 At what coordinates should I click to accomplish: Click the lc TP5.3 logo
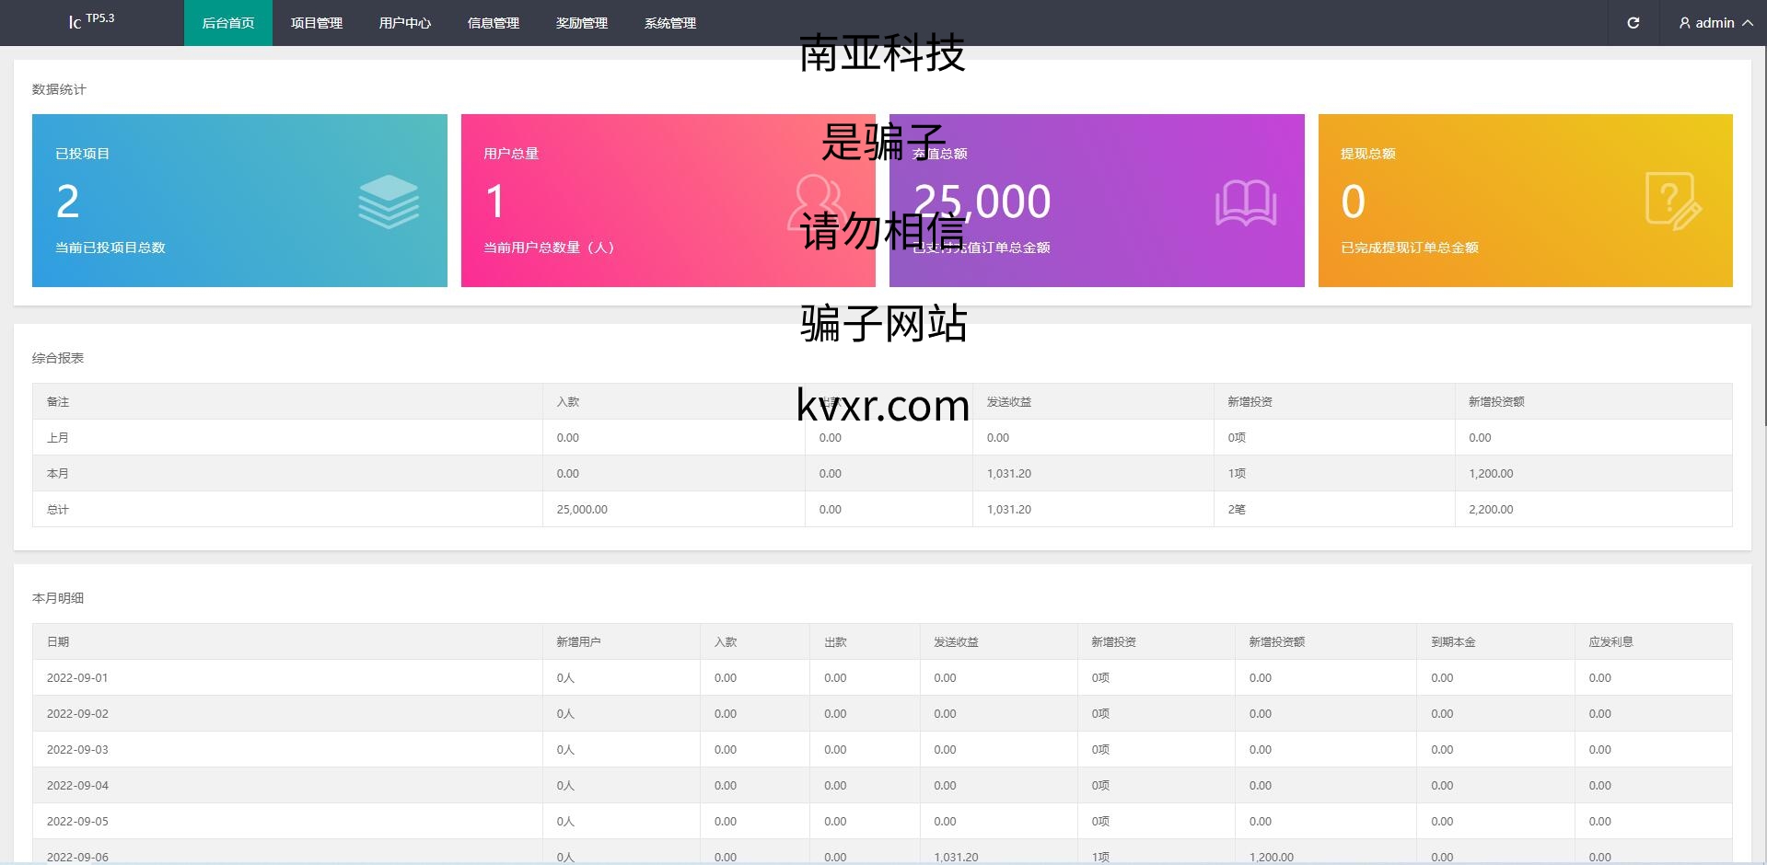tap(91, 21)
